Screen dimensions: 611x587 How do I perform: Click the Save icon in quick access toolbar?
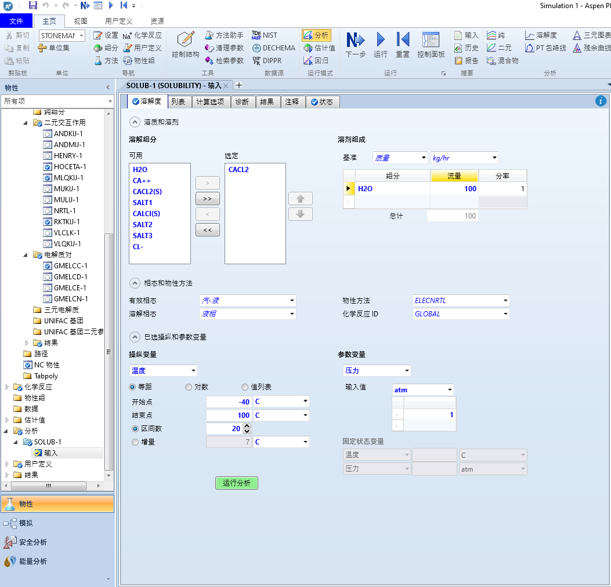point(32,5)
